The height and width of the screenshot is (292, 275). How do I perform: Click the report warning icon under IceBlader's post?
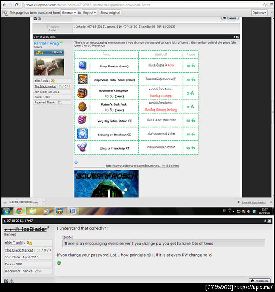[x=11, y=281]
